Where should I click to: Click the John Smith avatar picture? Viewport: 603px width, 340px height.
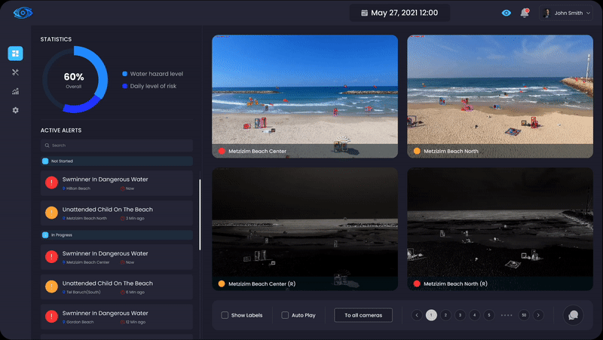pos(546,13)
